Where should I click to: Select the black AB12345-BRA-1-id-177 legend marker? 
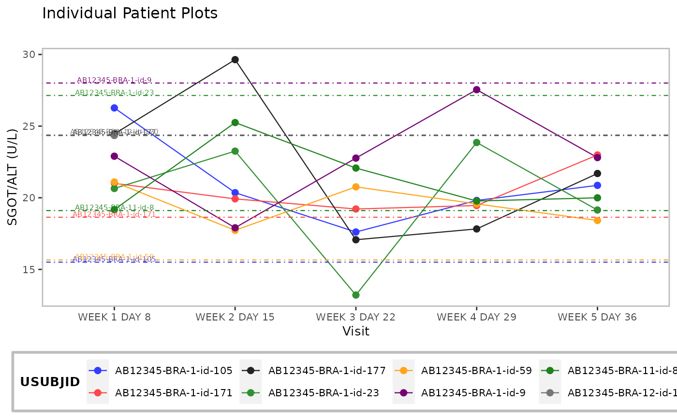coord(251,371)
